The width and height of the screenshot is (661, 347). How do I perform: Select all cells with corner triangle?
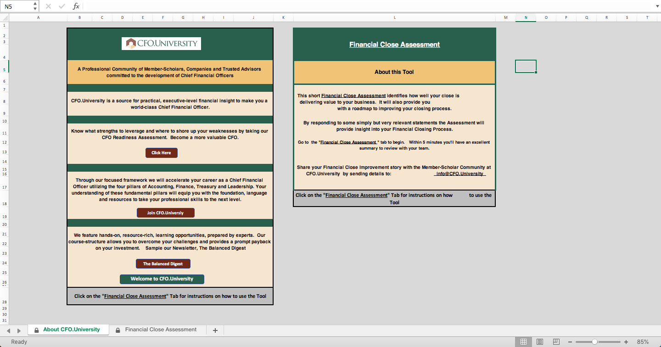pyautogui.click(x=4, y=17)
